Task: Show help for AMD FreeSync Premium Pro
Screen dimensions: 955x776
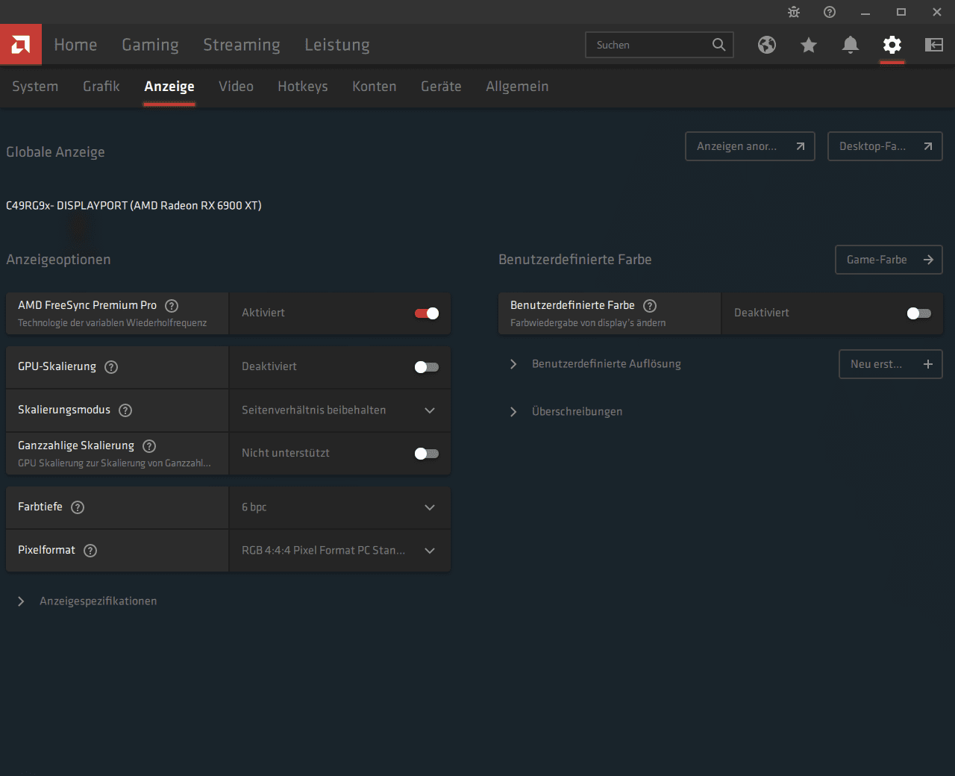Action: (x=172, y=305)
